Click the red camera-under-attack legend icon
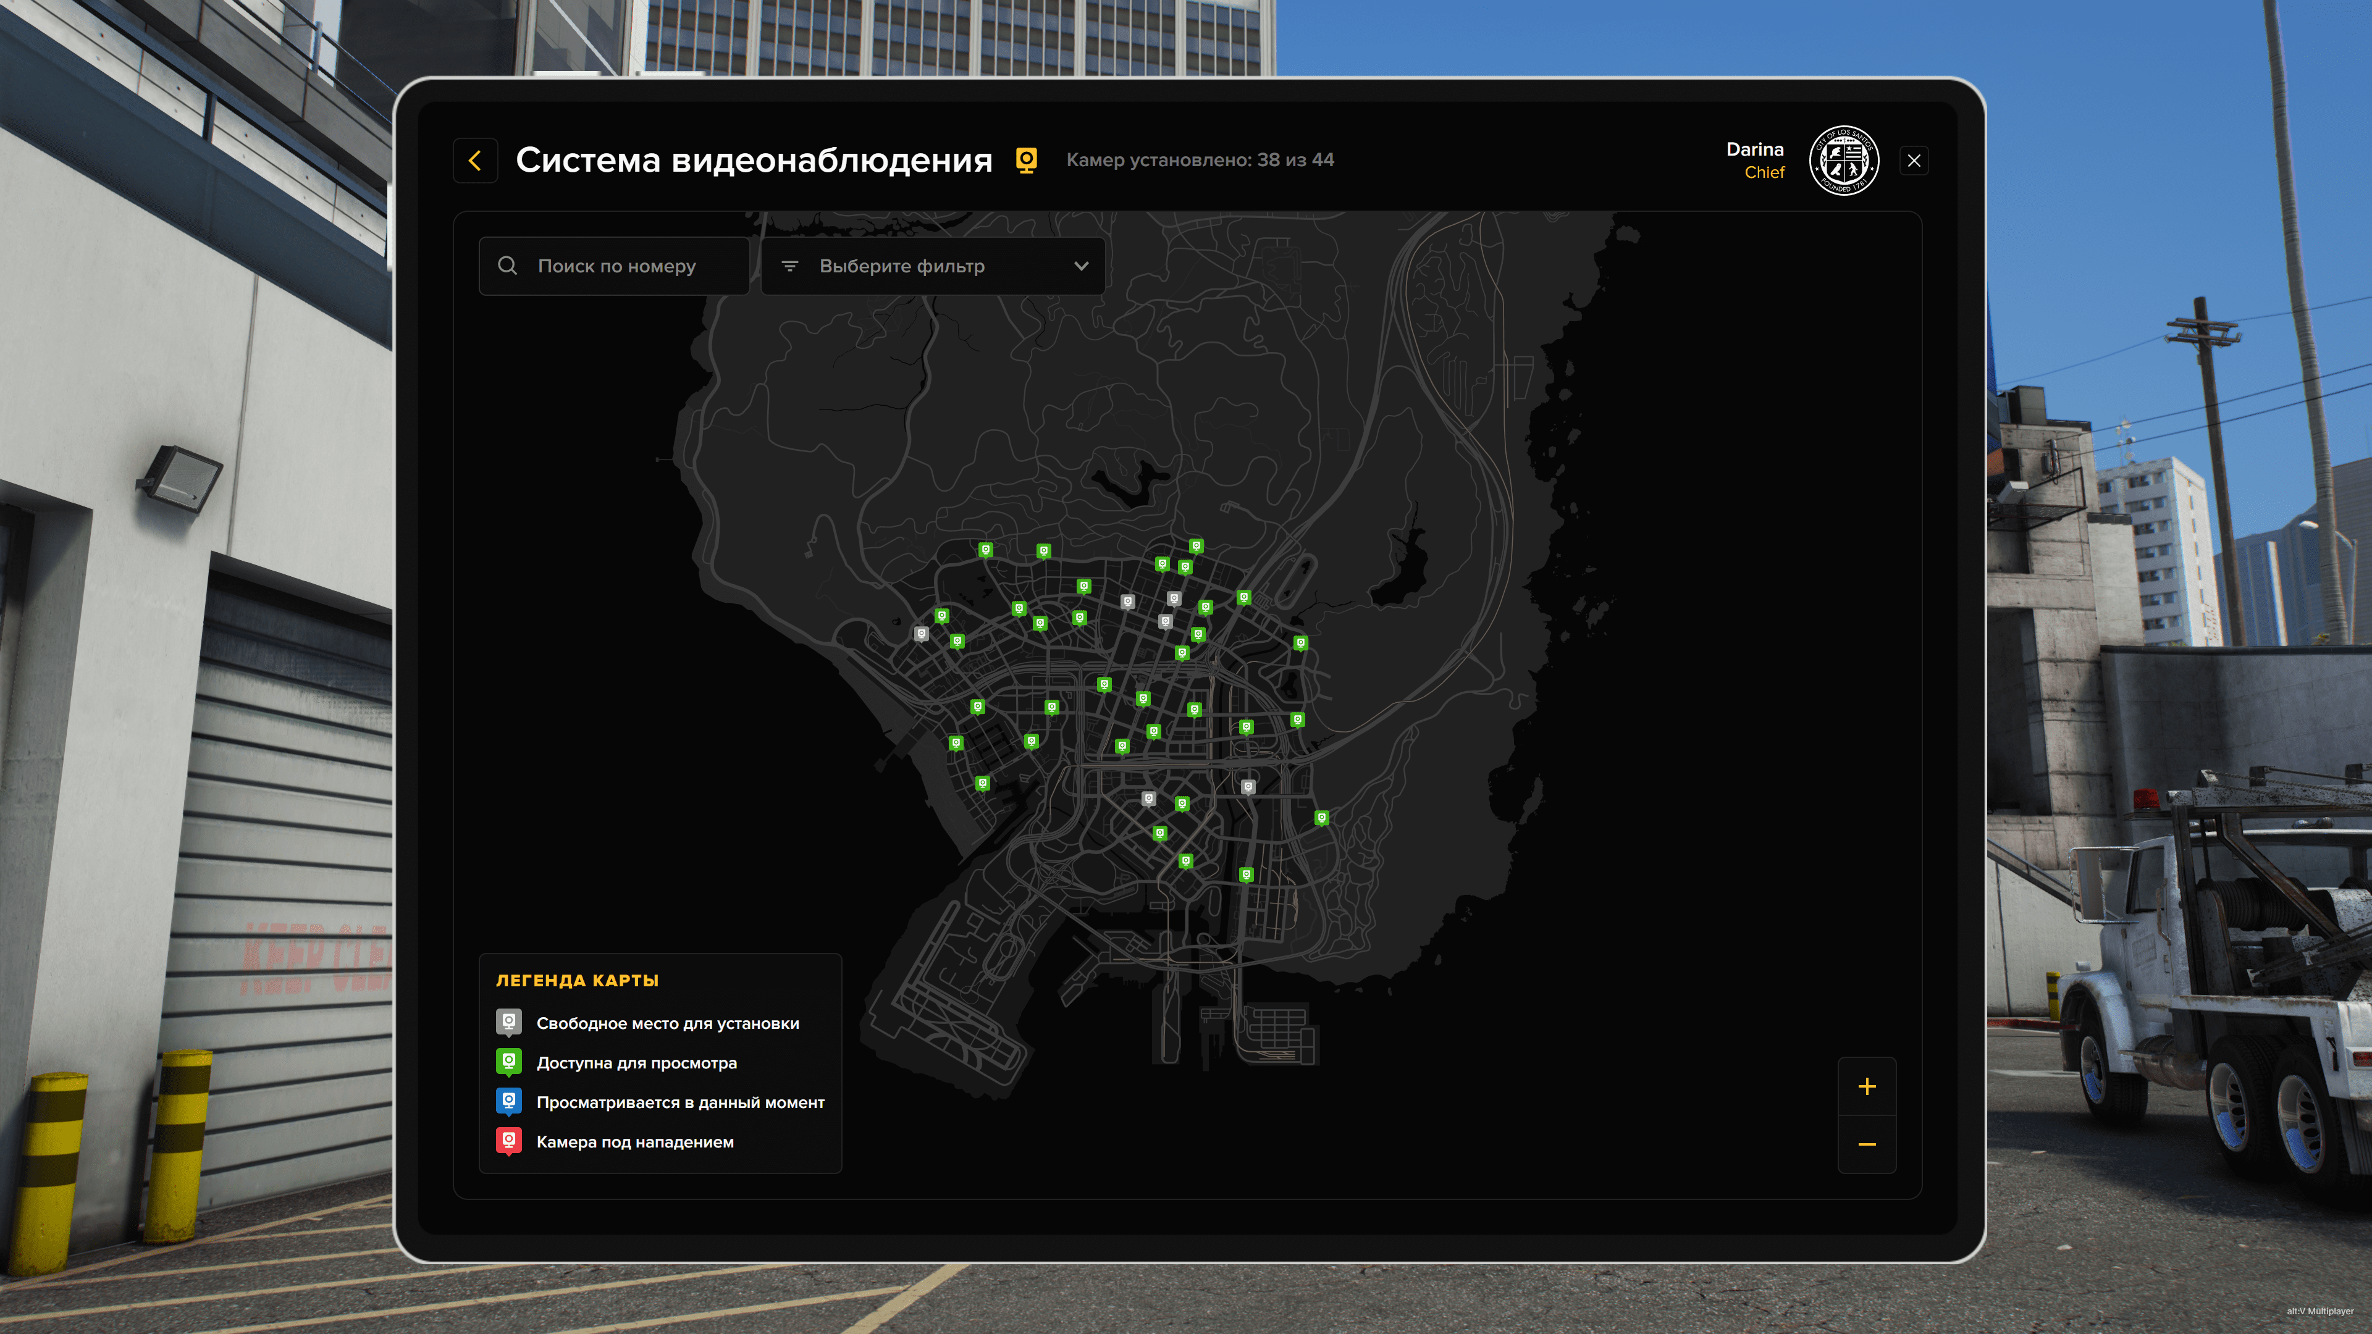The image size is (2372, 1334). 508,1141
